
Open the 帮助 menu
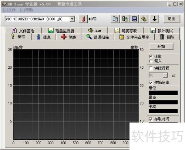(26, 10)
